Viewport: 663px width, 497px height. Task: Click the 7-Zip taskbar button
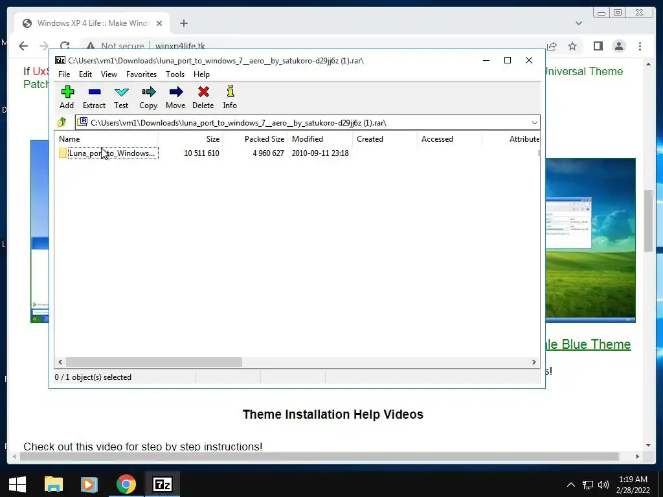coord(163,484)
